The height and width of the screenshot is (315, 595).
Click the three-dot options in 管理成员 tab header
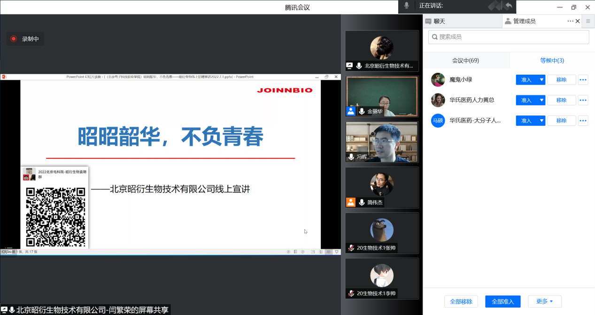point(570,21)
